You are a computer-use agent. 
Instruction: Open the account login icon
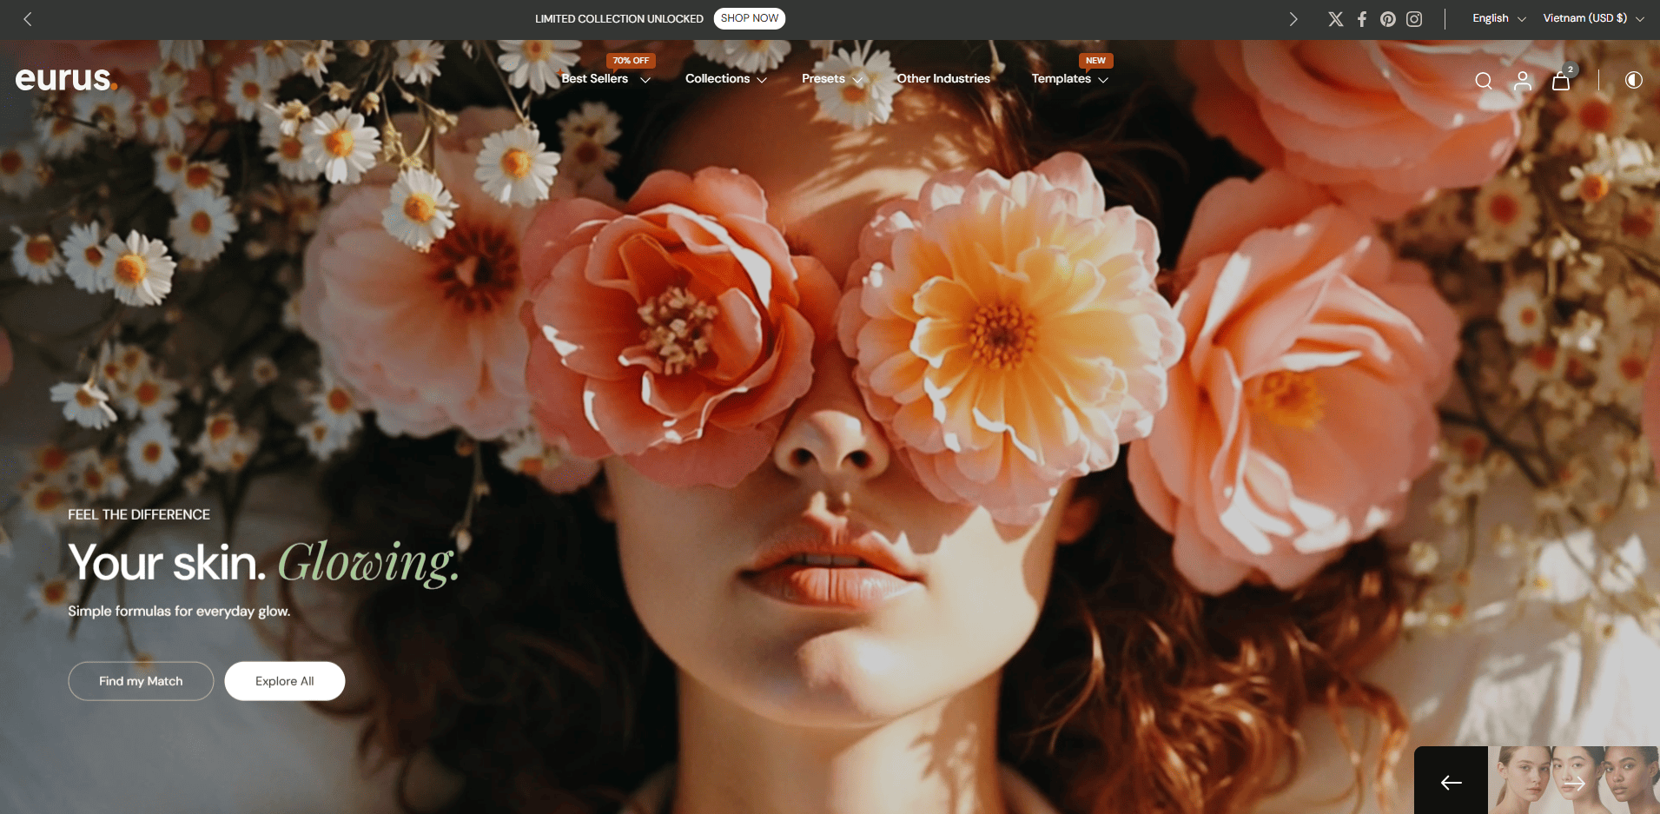click(x=1522, y=80)
